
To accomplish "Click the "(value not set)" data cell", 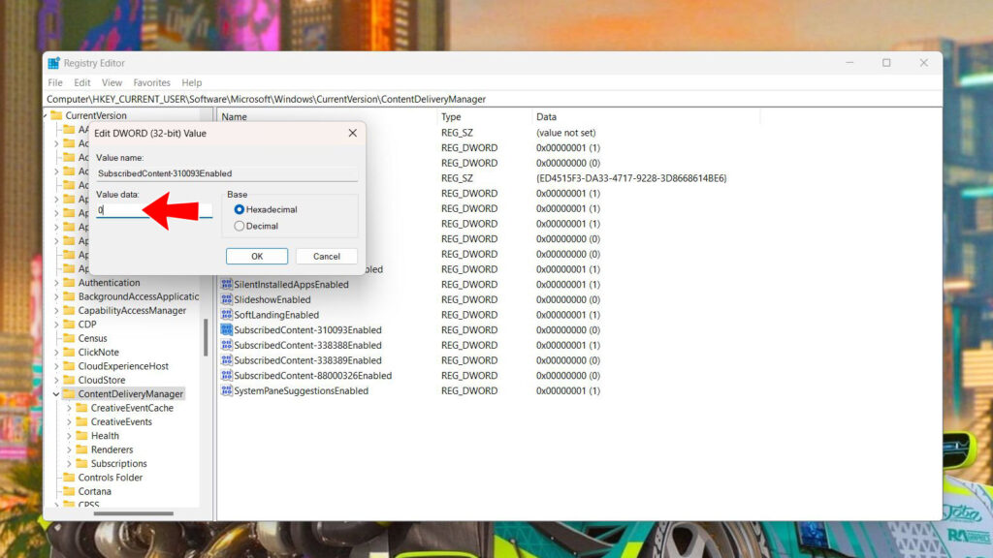I will click(x=566, y=132).
